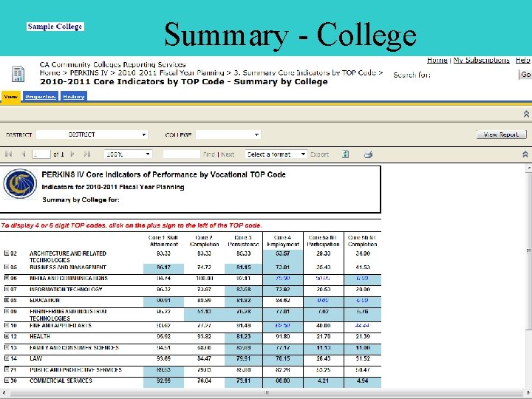Click the 84.62 Employment value for Education
Image resolution: width=532 pixels, height=399 pixels.
282,300
